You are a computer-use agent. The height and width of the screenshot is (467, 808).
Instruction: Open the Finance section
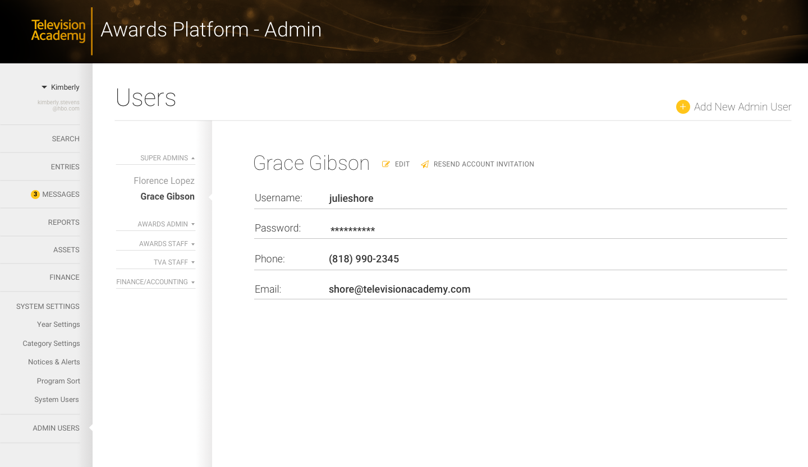point(65,278)
